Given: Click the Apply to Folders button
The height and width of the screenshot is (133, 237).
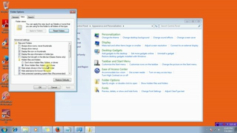Looking at the screenshot, I should [36, 31].
